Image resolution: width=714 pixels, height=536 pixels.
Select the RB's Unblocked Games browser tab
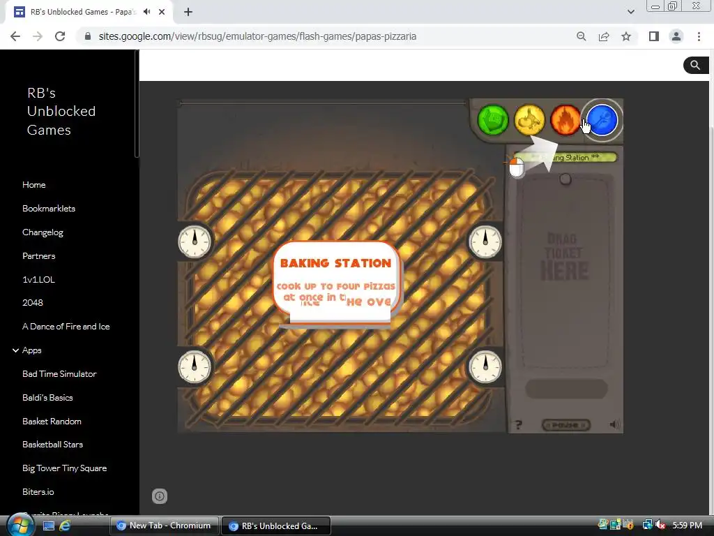(89, 12)
